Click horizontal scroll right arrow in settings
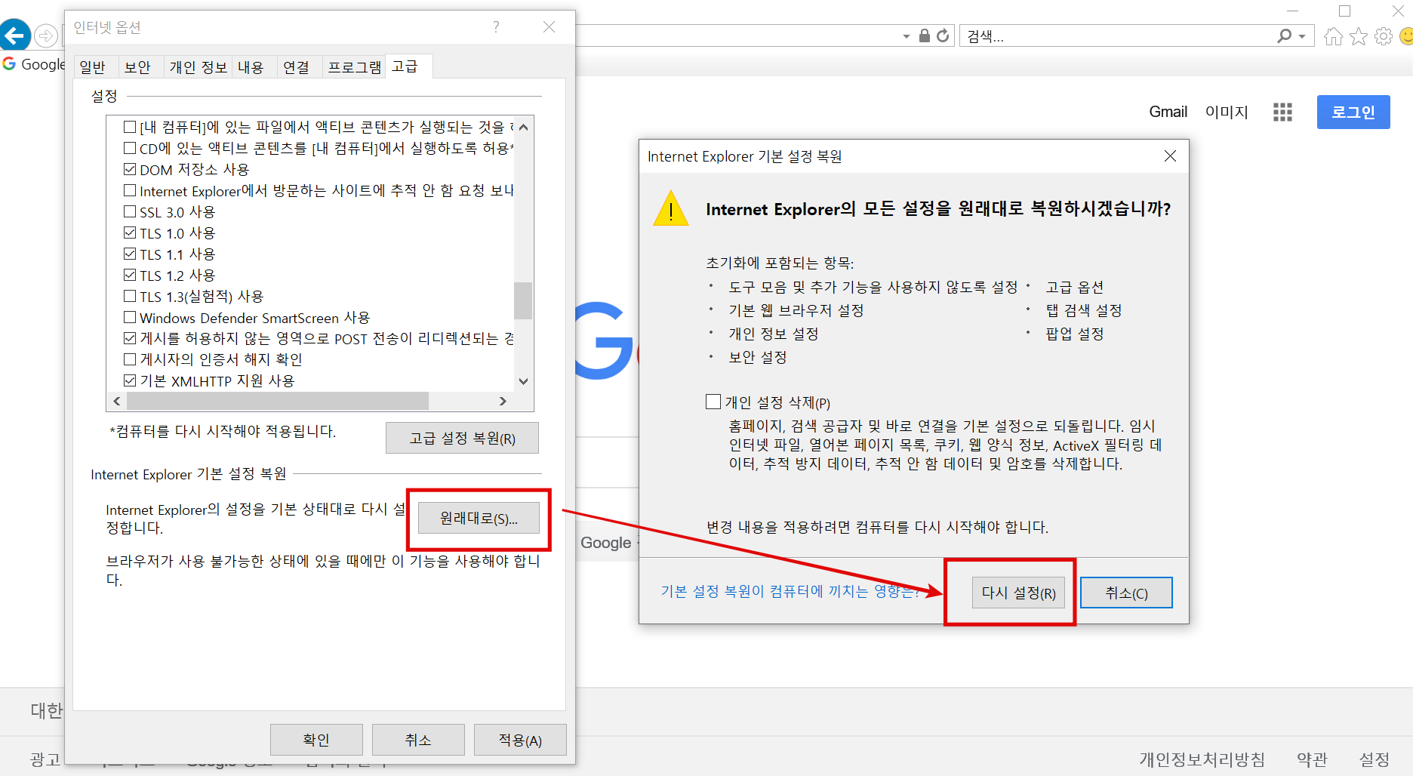 503,401
